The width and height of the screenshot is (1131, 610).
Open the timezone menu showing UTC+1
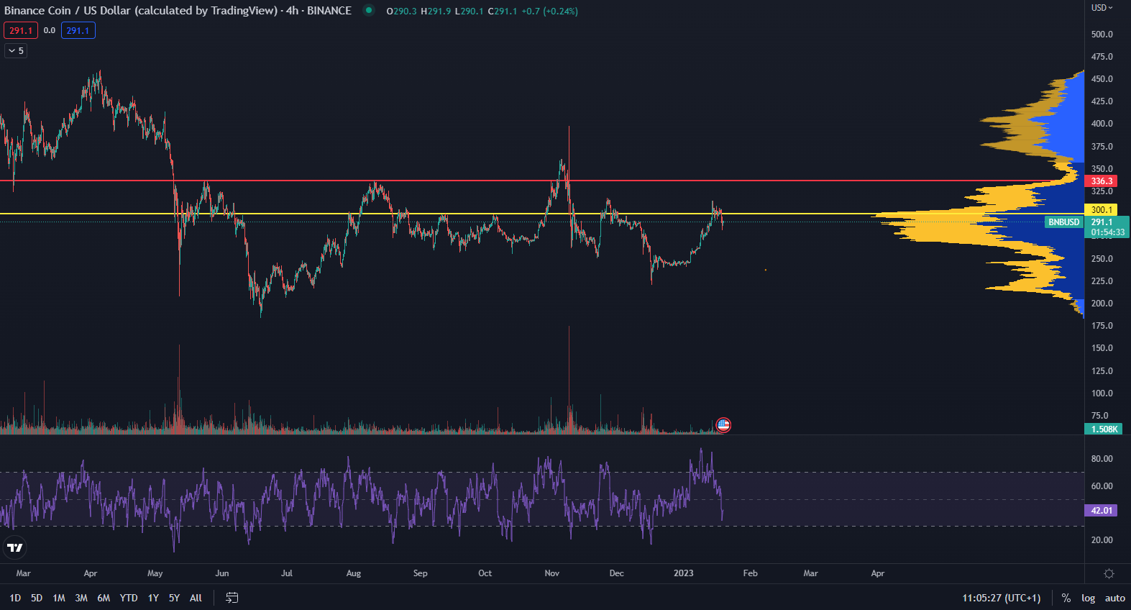1001,598
